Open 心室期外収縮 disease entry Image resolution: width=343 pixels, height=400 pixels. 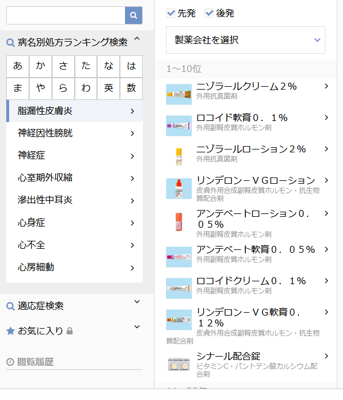[x=75, y=178]
